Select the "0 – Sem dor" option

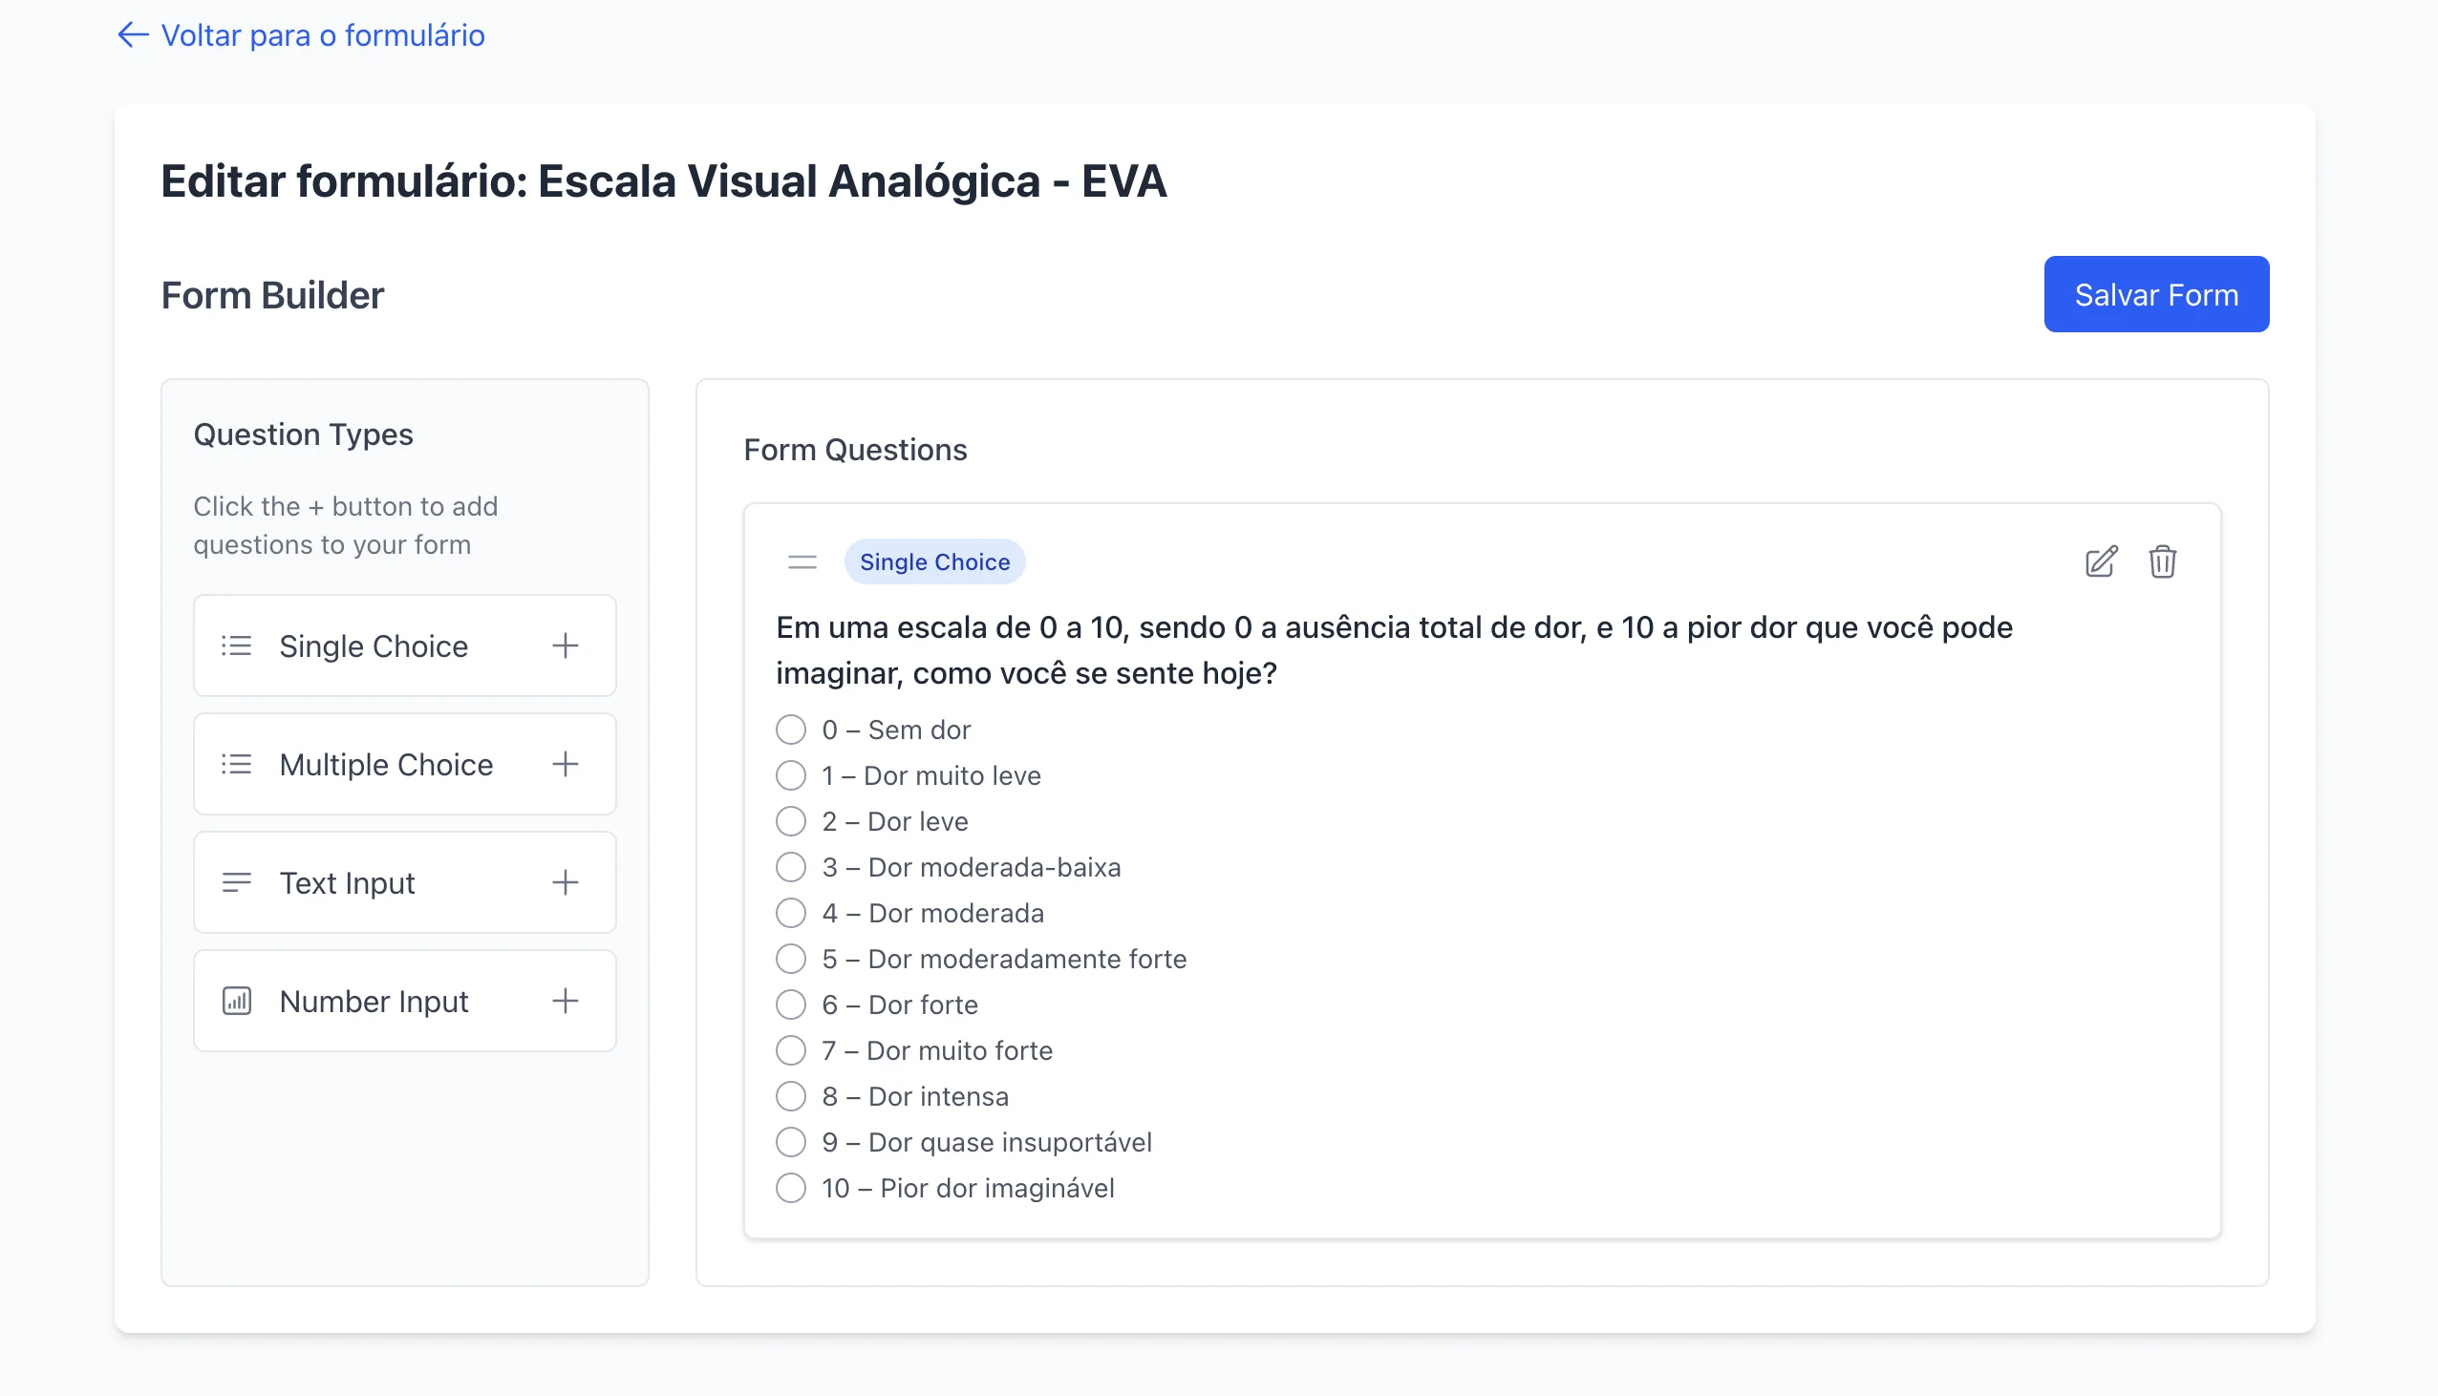[791, 730]
